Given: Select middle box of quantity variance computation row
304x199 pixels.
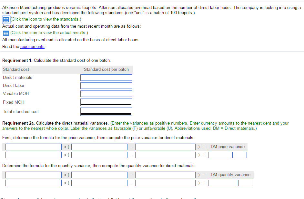Looking at the screenshot, I should coord(99,183).
